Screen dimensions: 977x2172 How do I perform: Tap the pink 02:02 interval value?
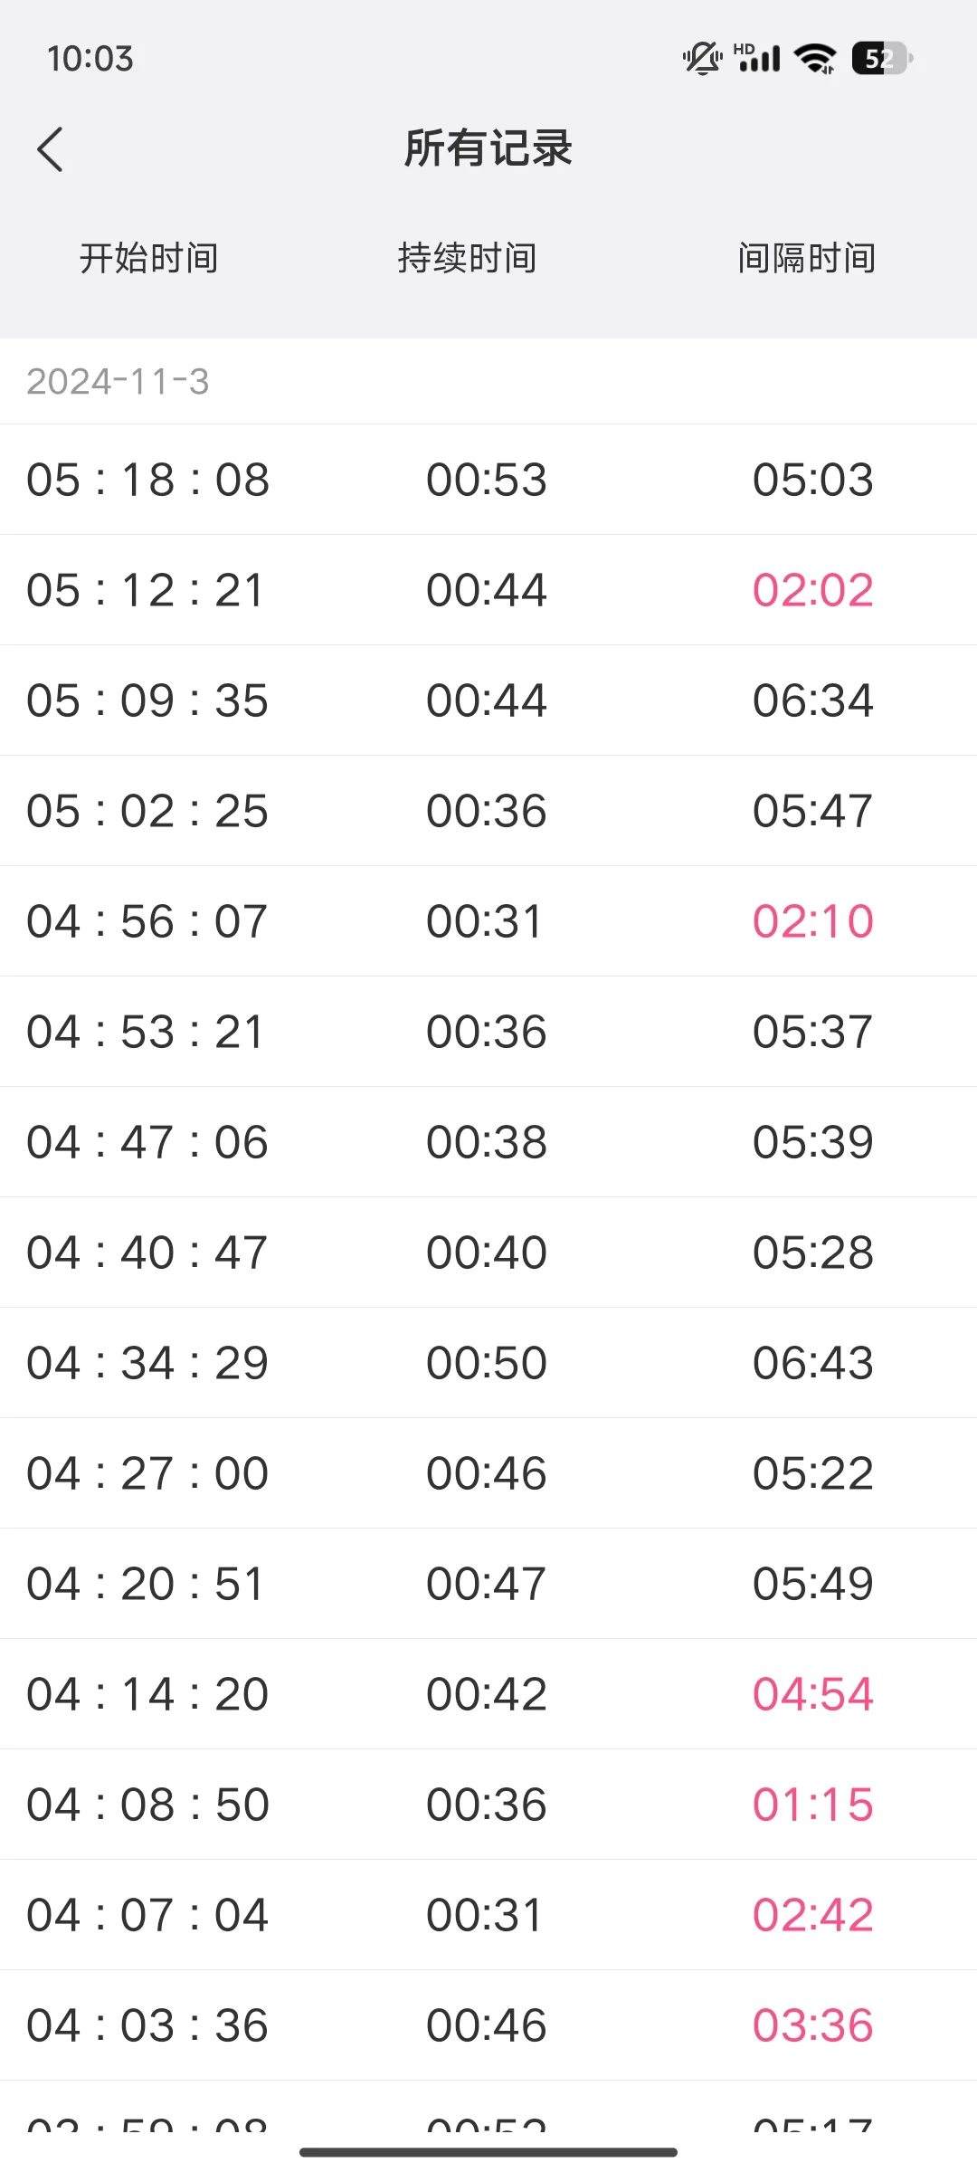(812, 590)
